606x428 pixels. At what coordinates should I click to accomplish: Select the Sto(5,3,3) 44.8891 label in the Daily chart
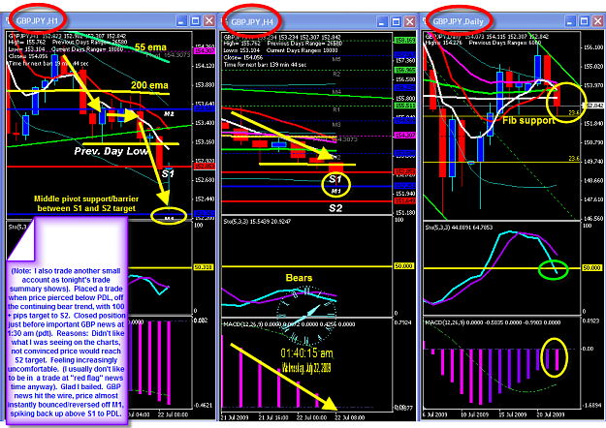pos(459,228)
